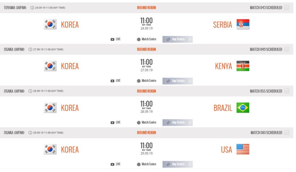Open LIVE video for Korea vs USA

click(x=115, y=164)
